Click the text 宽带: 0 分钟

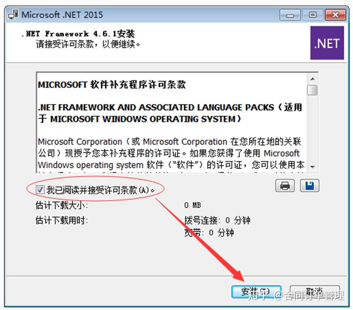pos(209,232)
